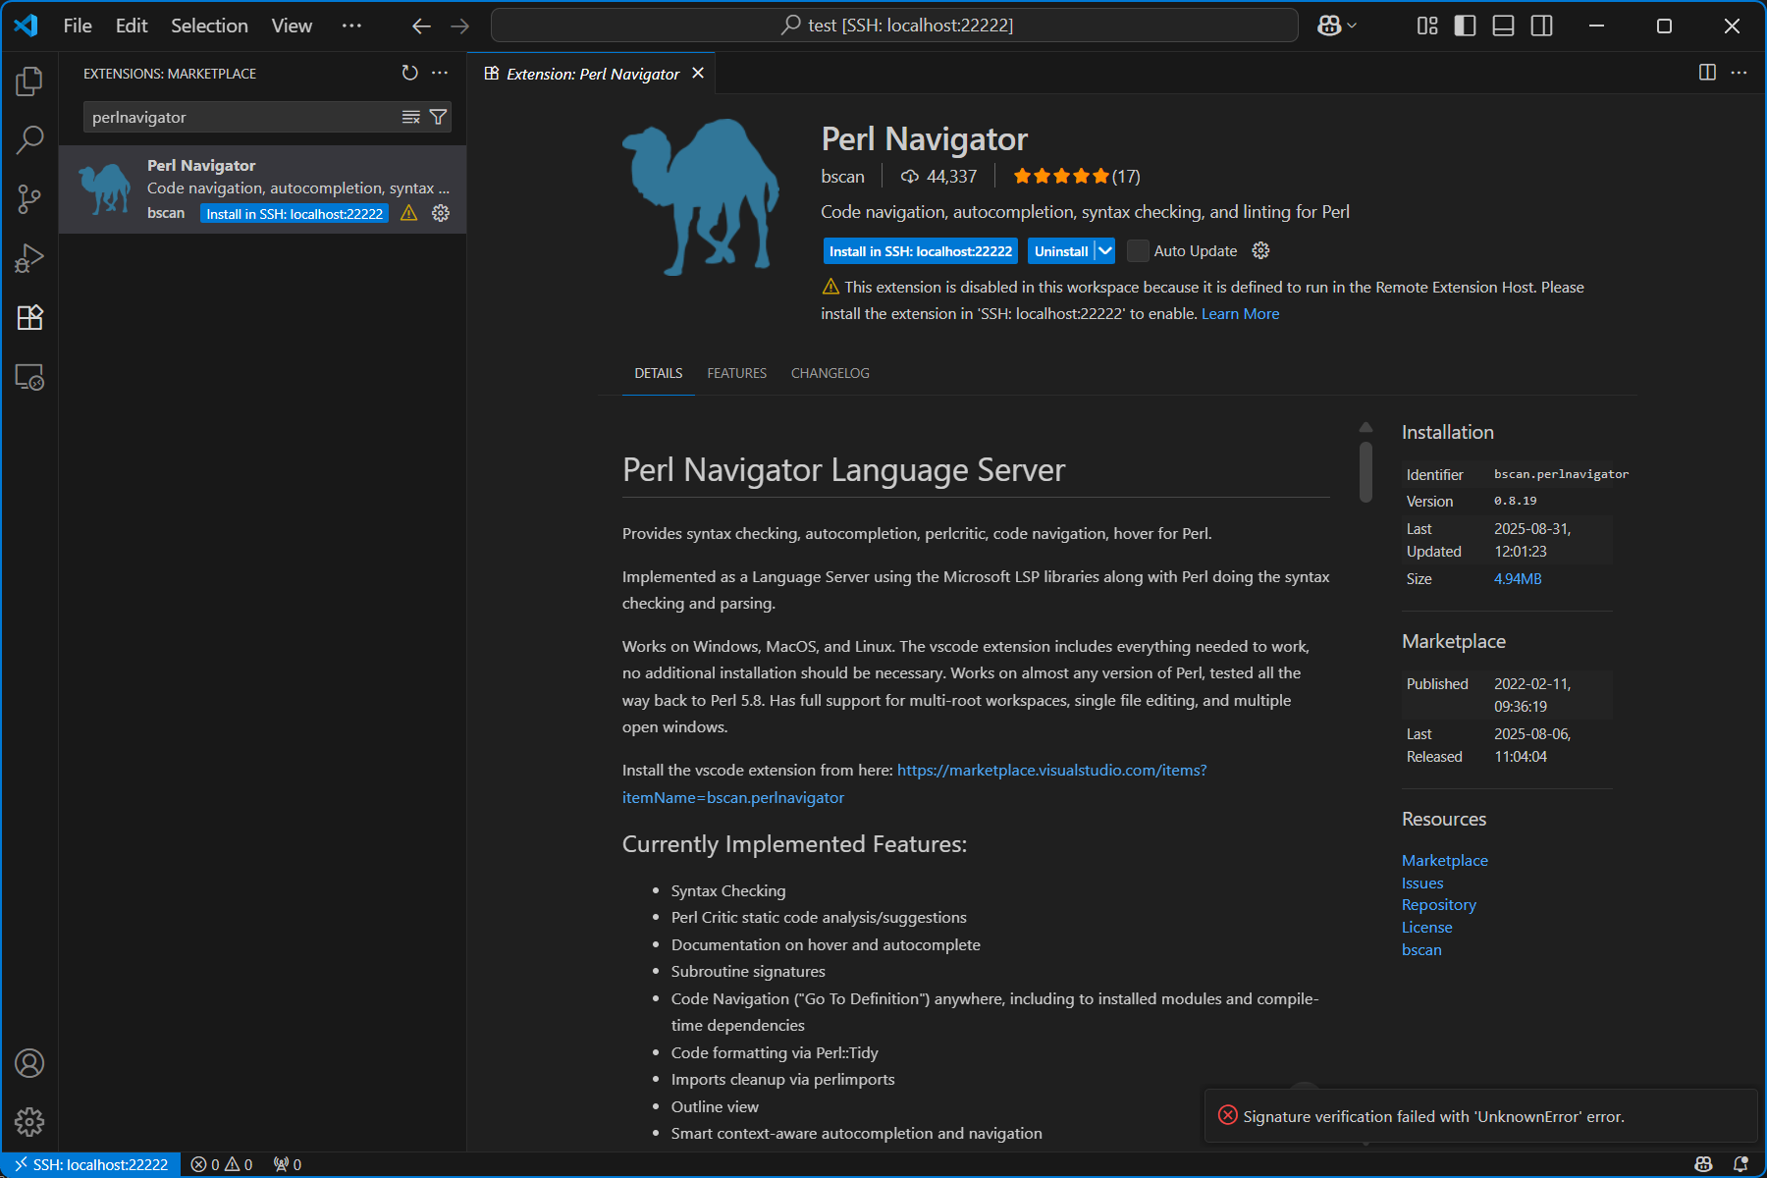Click the filter extensions funnel icon
This screenshot has width=1767, height=1178.
[439, 118]
